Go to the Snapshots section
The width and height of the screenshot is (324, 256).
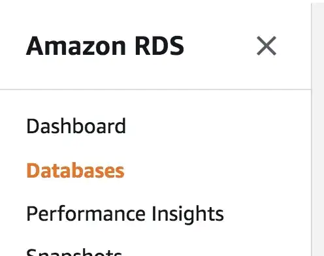coord(74,252)
